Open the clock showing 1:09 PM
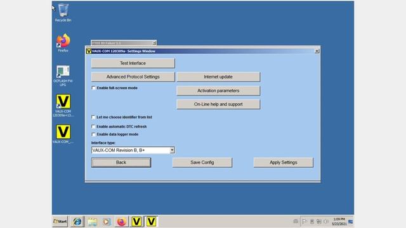 tap(339, 222)
